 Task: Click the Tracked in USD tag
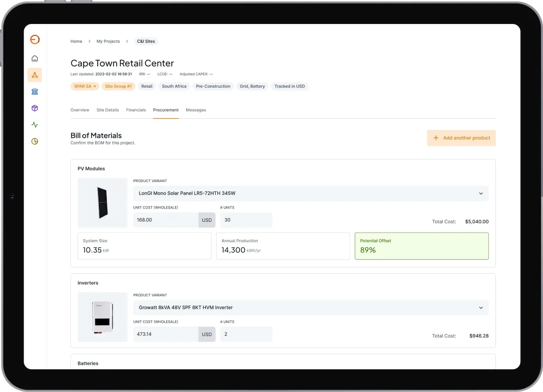(290, 86)
